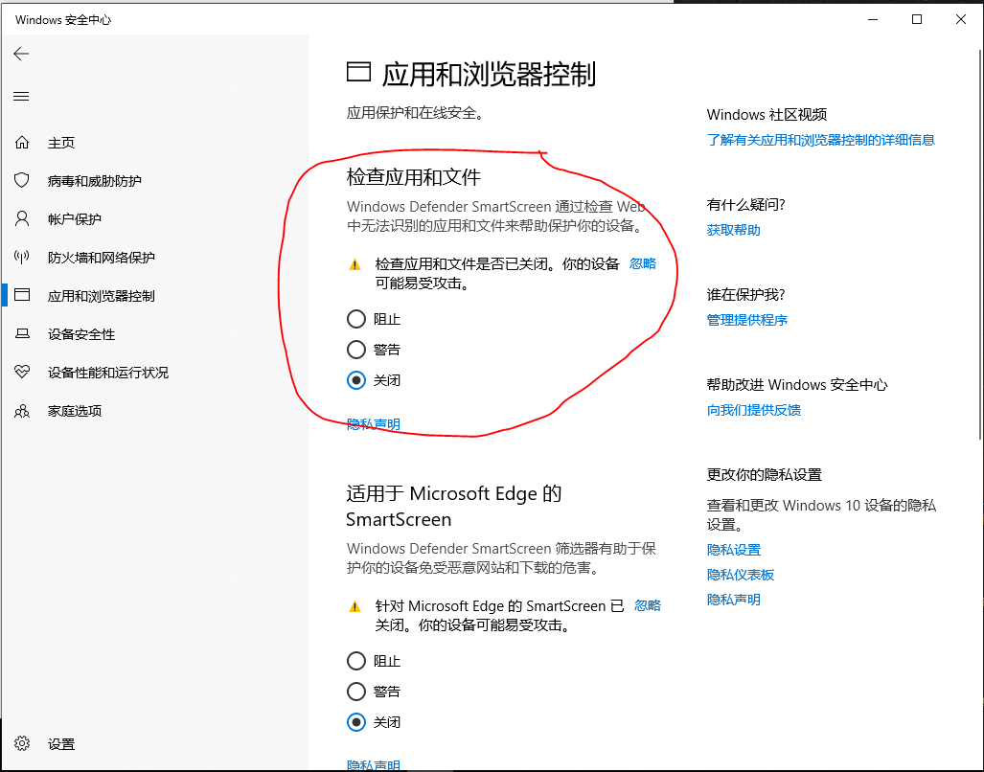The height and width of the screenshot is (772, 984).
Task: Click the 帮助改进 Windows 安全中心 heading
Action: 797,384
